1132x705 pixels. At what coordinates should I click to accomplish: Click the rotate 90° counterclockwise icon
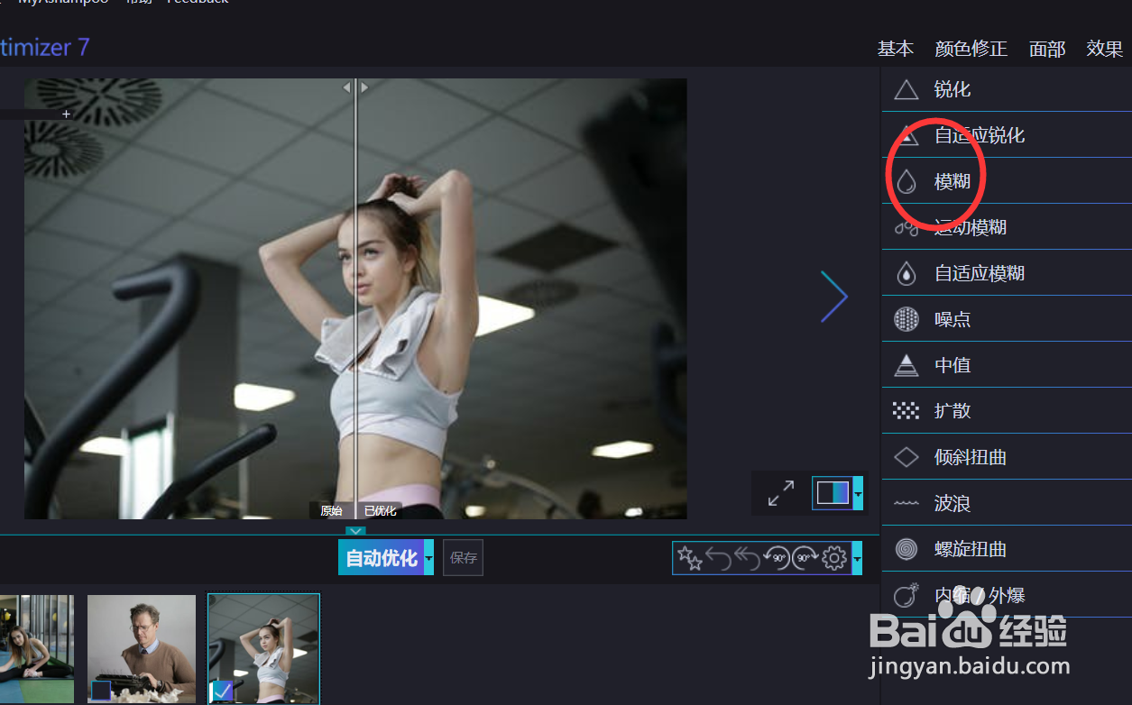click(x=778, y=558)
